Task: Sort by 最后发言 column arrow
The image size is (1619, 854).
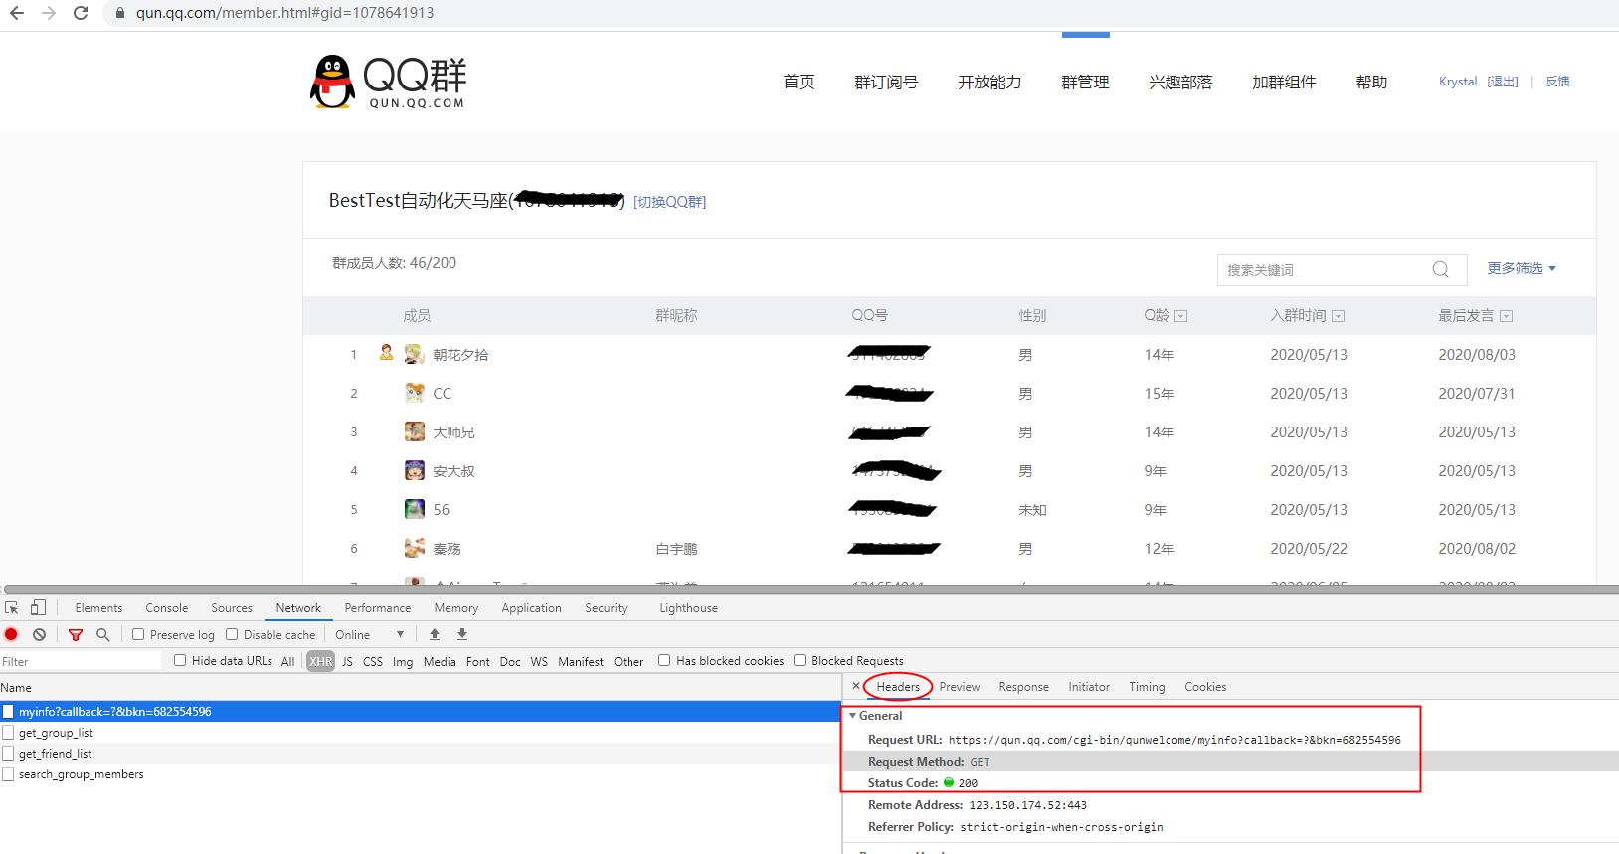Action: point(1507,316)
